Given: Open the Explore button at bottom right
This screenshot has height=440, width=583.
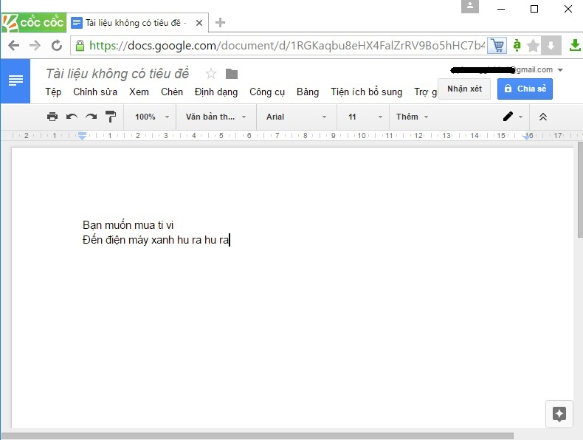Looking at the screenshot, I should [x=559, y=413].
